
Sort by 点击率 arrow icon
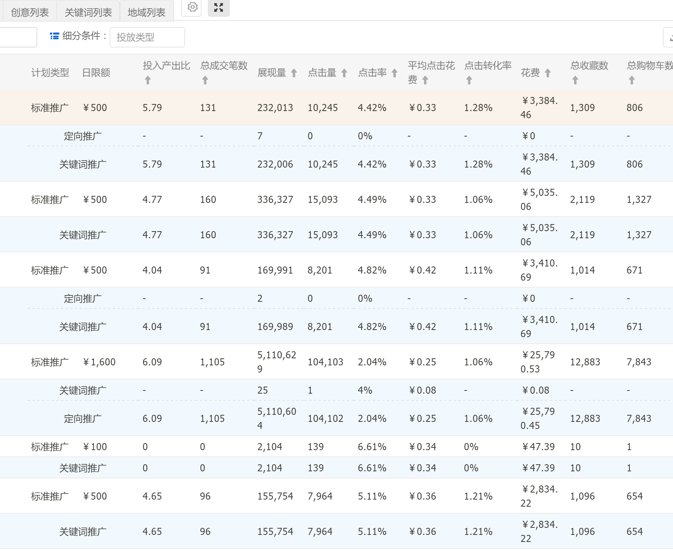tap(394, 73)
